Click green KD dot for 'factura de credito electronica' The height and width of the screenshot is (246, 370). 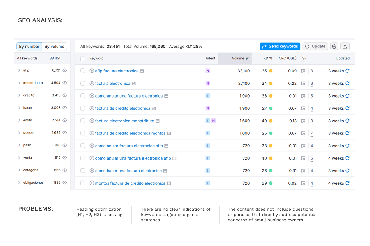[x=271, y=108]
